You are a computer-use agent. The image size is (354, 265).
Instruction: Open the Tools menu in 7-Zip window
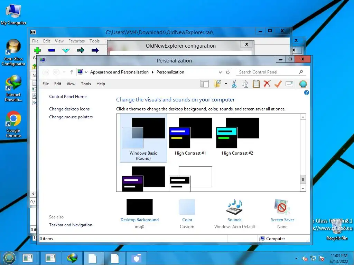[94, 41]
